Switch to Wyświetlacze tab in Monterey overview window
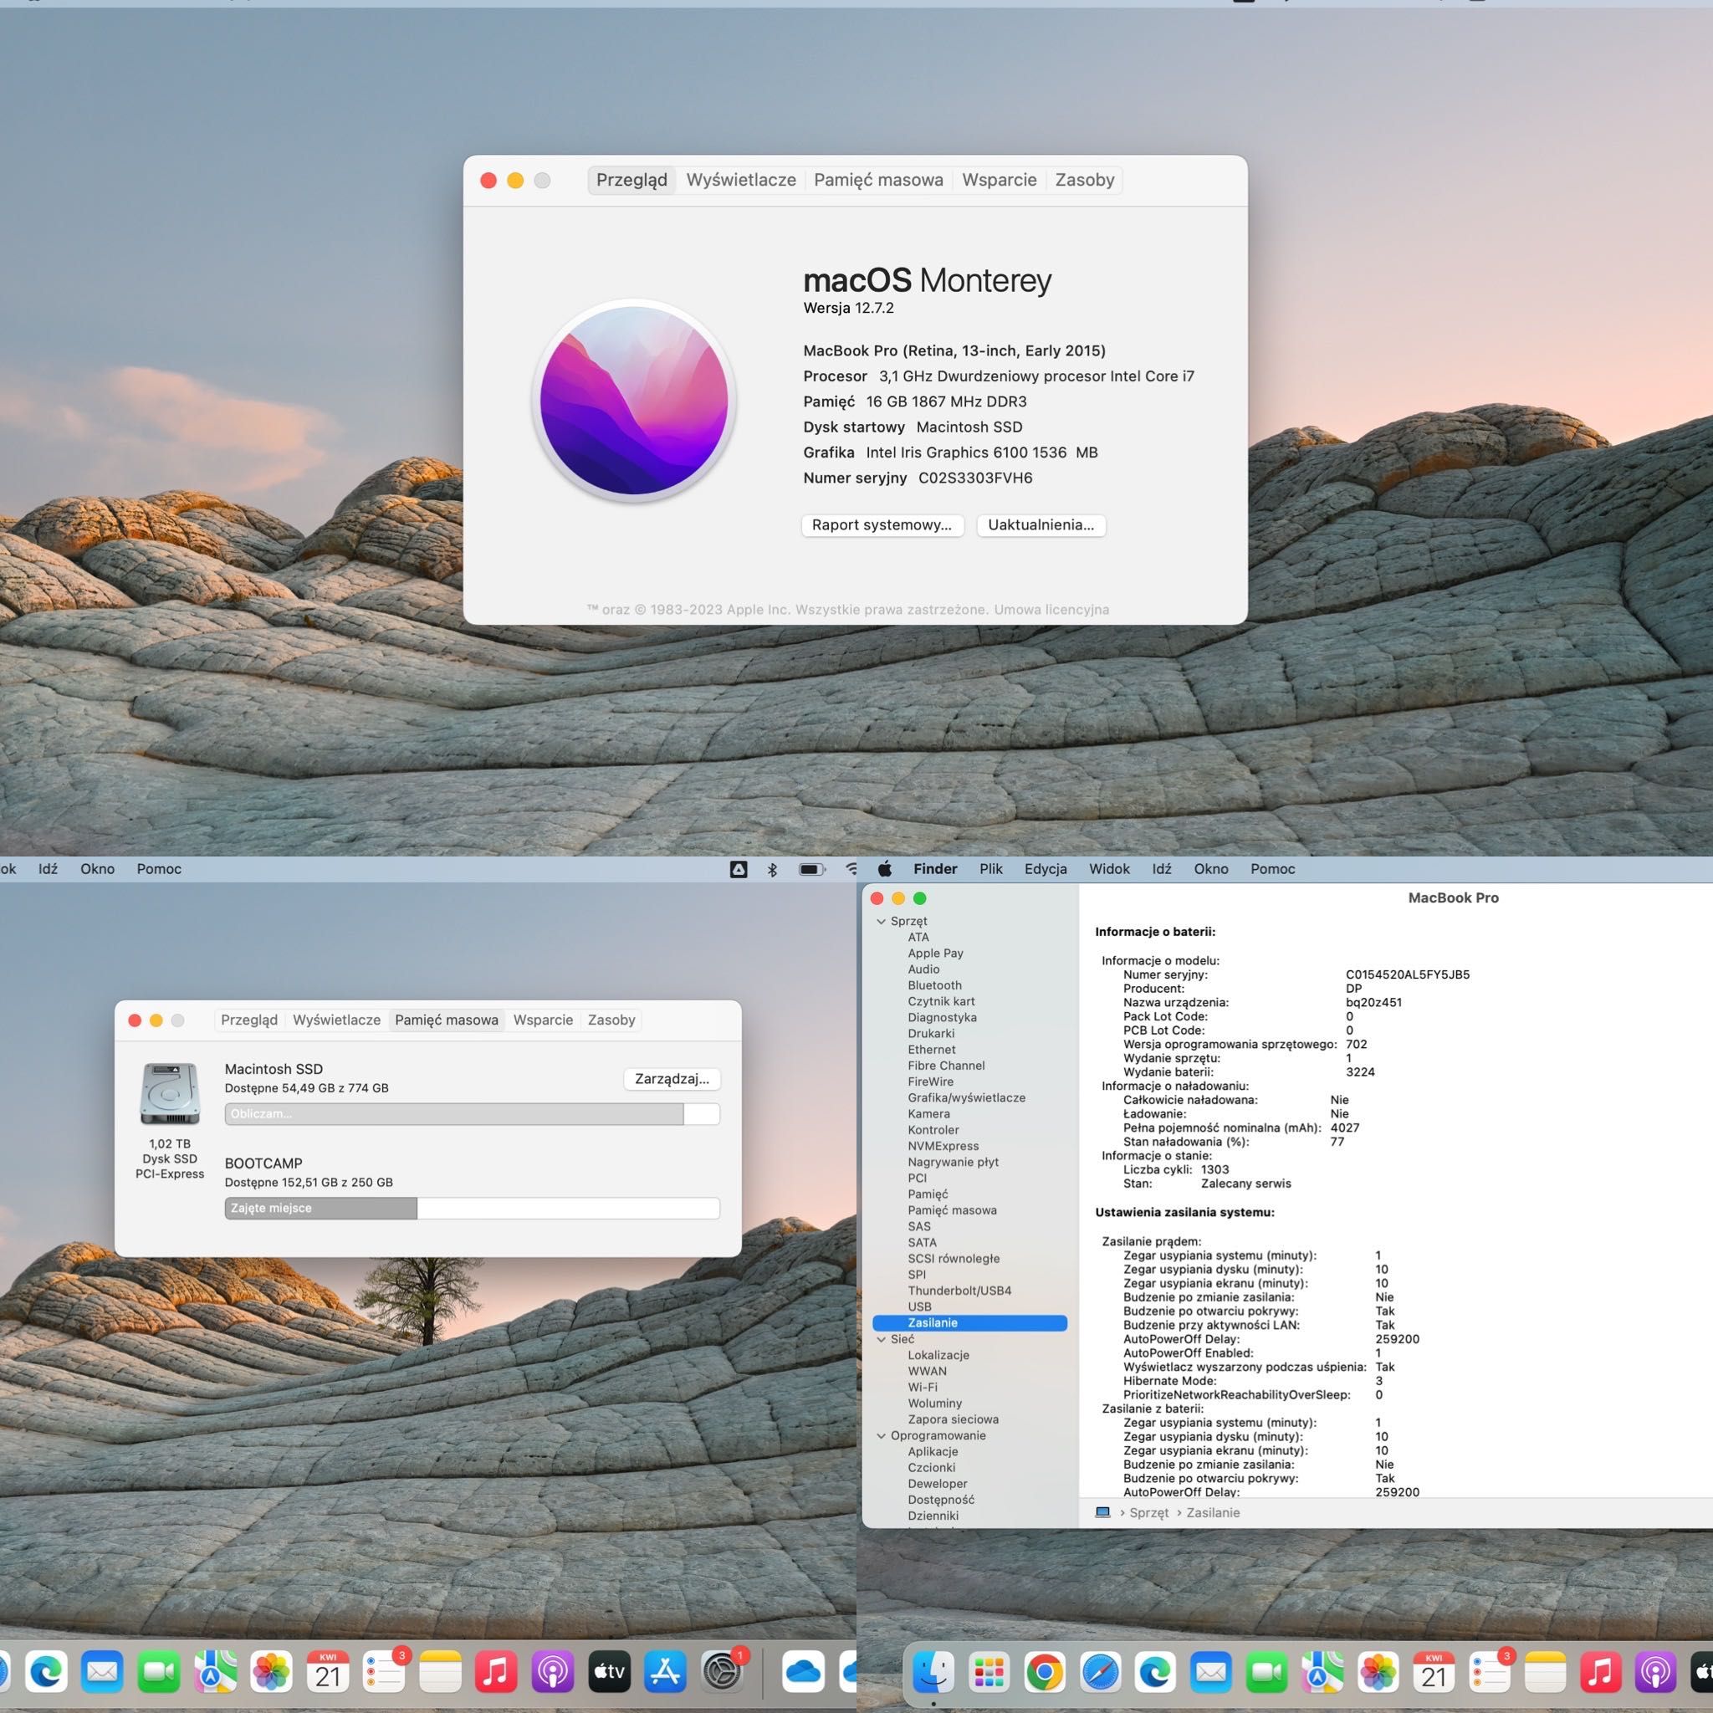 tap(741, 180)
